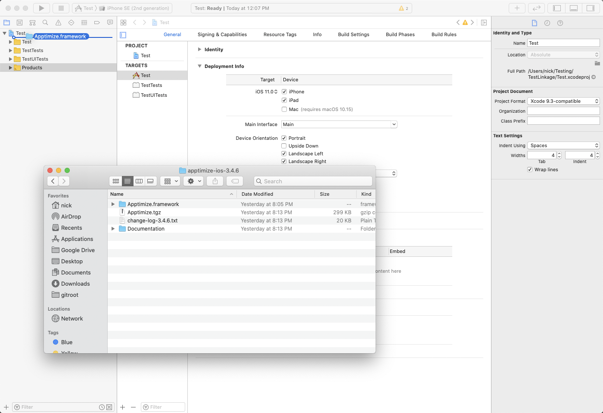Image resolution: width=603 pixels, height=413 pixels.
Task: Expand the Identity section
Action: (199, 49)
